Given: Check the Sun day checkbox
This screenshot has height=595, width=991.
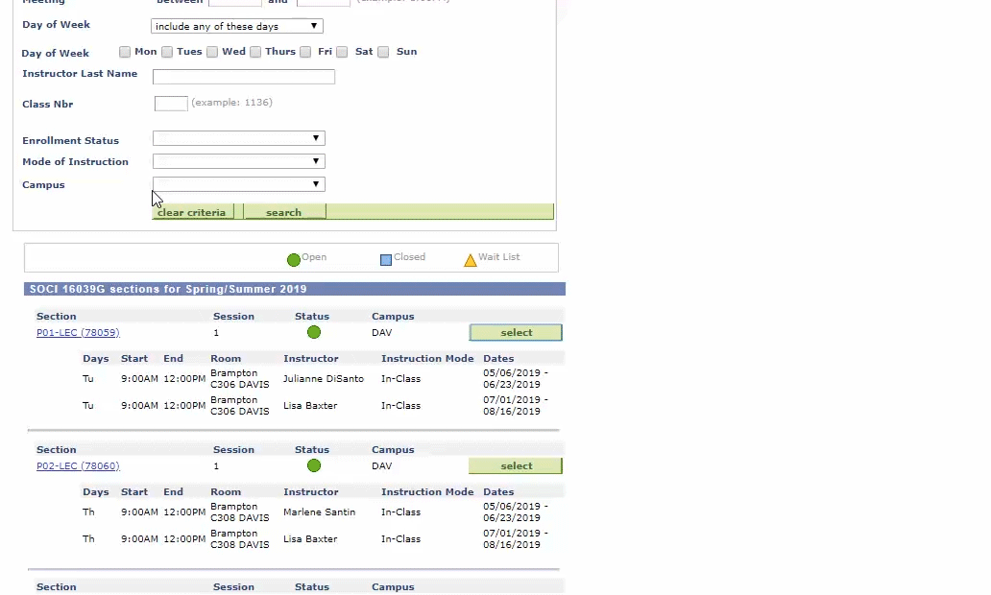Looking at the screenshot, I should pos(383,52).
